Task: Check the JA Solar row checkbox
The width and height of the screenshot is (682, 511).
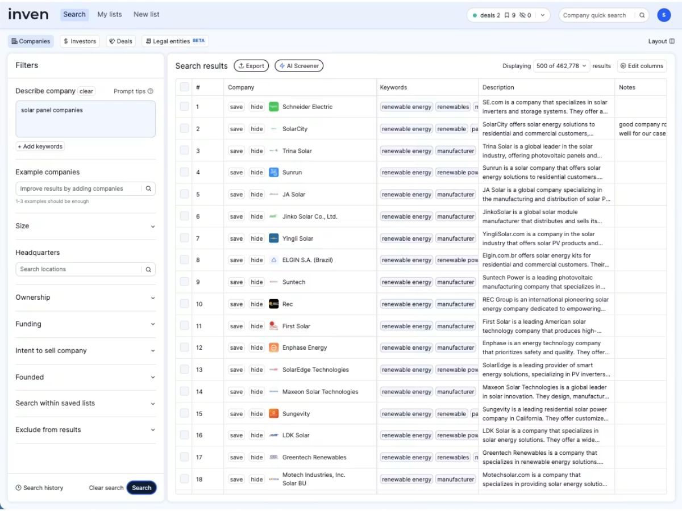Action: pyautogui.click(x=184, y=194)
